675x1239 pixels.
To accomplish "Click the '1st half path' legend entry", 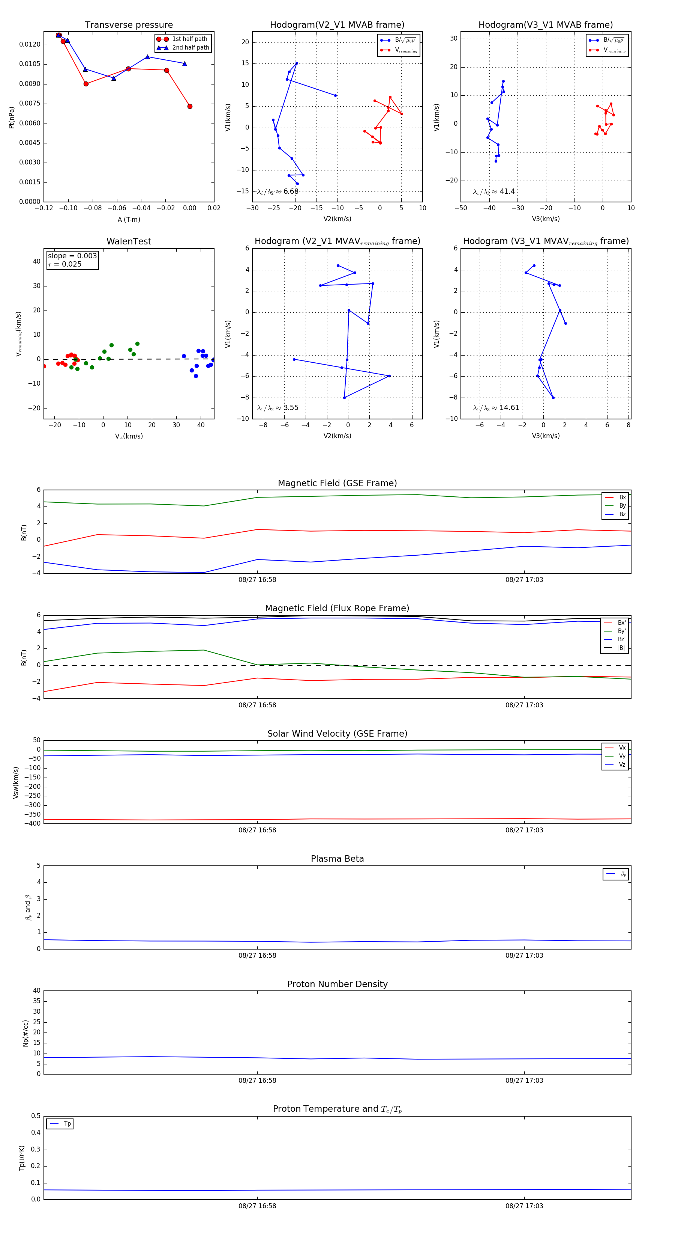I will pyautogui.click(x=183, y=39).
